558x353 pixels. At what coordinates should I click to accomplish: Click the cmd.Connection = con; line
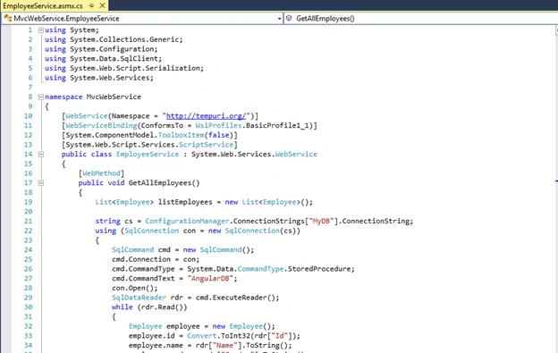pos(156,259)
